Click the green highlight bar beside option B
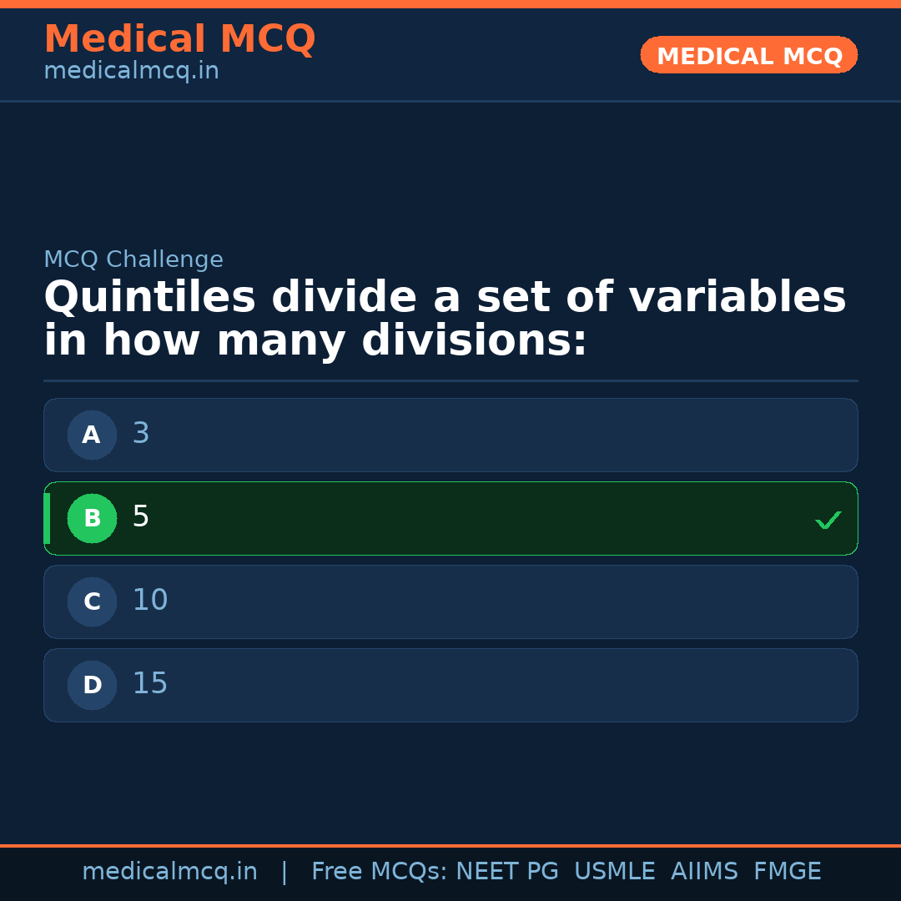The width and height of the screenshot is (901, 901). tap(46, 518)
